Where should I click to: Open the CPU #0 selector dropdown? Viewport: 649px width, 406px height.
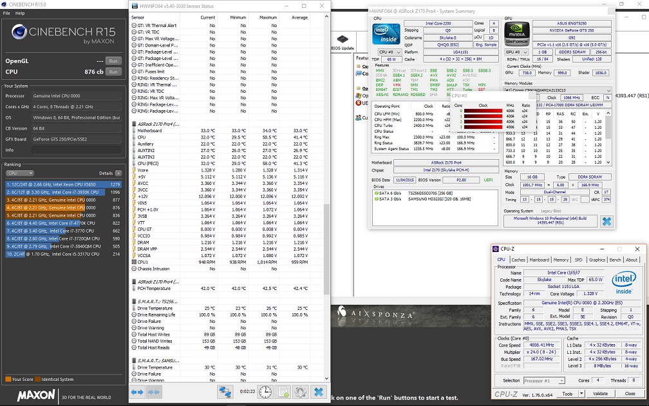(x=390, y=52)
